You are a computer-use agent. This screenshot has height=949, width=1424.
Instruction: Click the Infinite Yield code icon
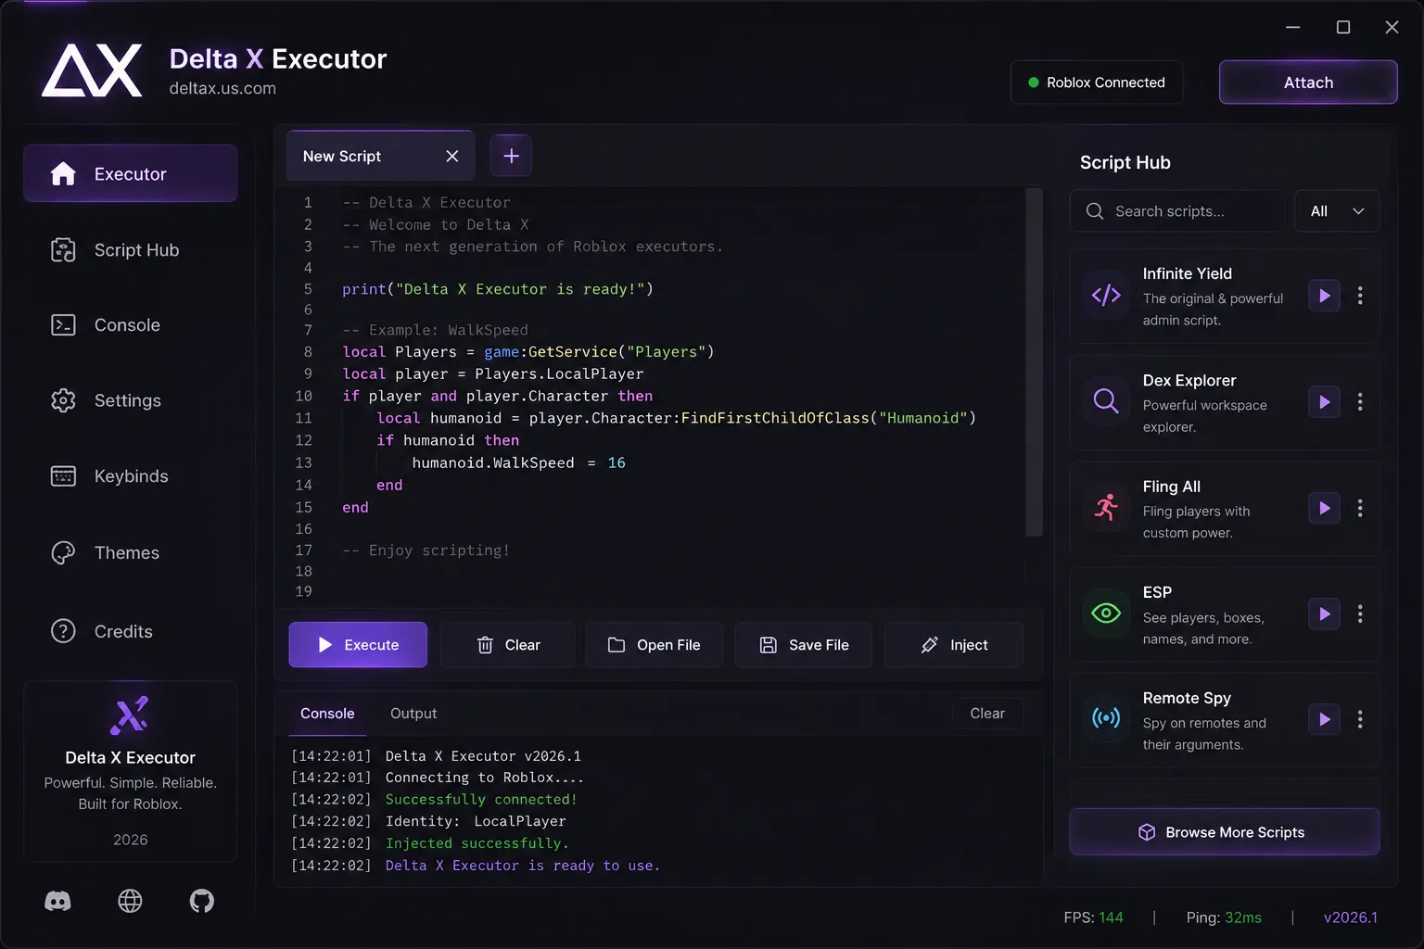pos(1106,296)
